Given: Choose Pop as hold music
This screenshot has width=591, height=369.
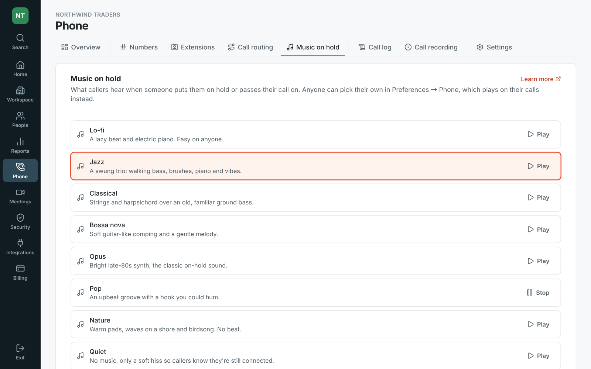Looking at the screenshot, I should 316,293.
